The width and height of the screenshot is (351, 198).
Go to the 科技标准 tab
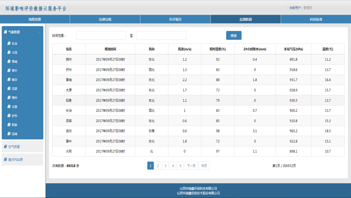pyautogui.click(x=316, y=19)
